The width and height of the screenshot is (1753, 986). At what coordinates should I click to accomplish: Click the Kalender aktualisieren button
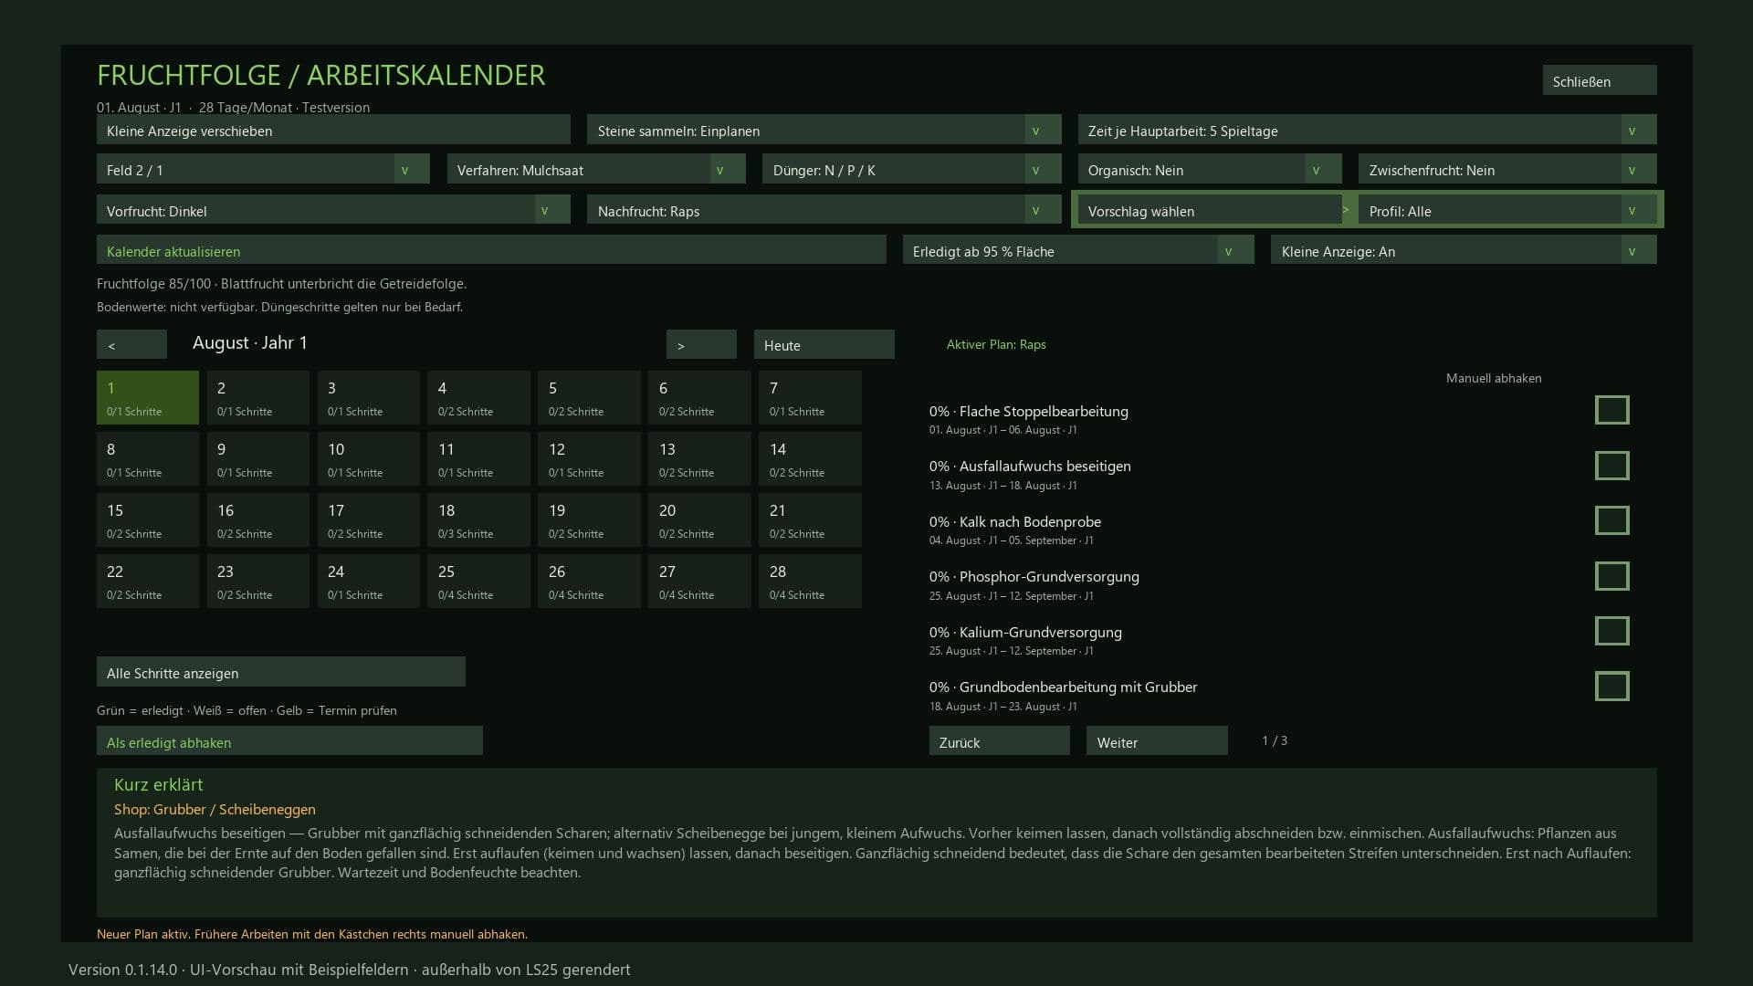(491, 250)
